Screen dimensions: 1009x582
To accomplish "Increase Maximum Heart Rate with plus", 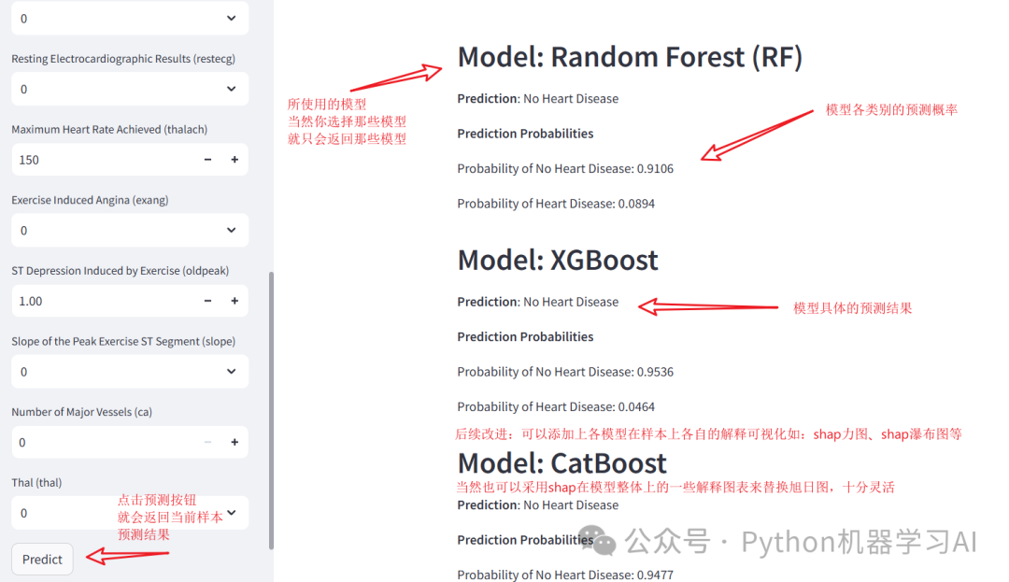I will (x=234, y=160).
